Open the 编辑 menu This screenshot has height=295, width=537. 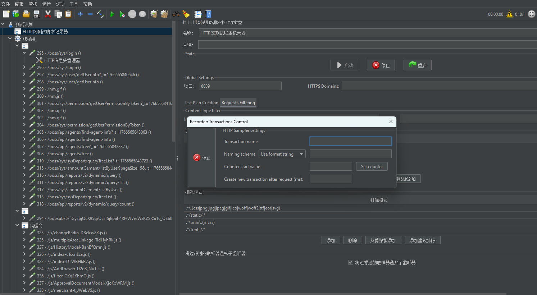pos(19,4)
